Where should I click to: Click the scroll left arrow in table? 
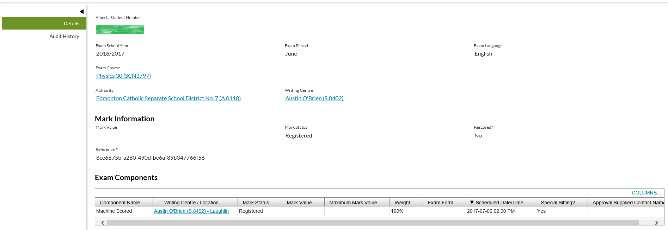[103, 223]
